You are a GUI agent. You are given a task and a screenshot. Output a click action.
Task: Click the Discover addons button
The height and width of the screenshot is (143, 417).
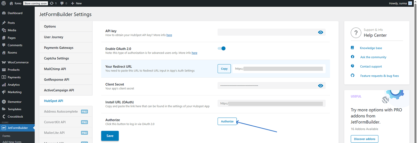pyautogui.click(x=365, y=139)
